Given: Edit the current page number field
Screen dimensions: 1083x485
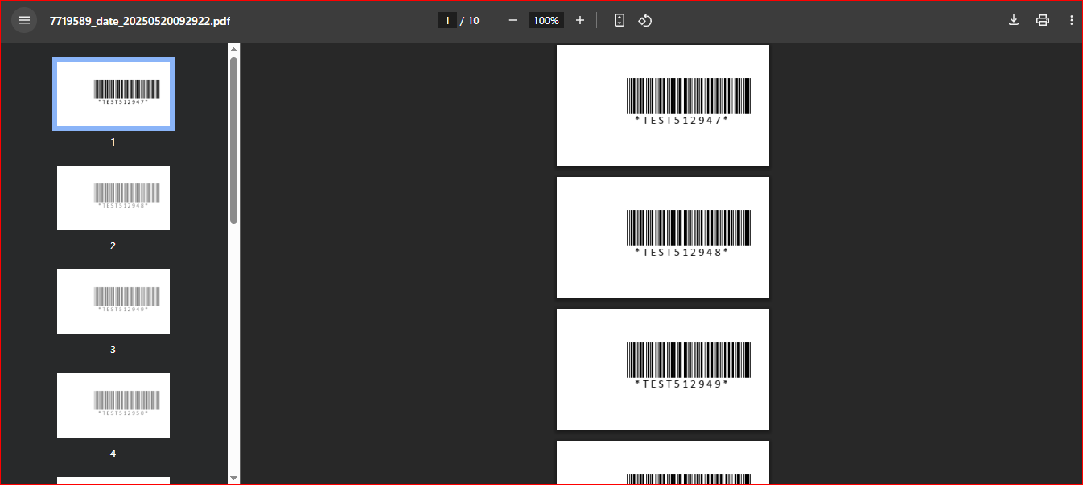Looking at the screenshot, I should (447, 20).
